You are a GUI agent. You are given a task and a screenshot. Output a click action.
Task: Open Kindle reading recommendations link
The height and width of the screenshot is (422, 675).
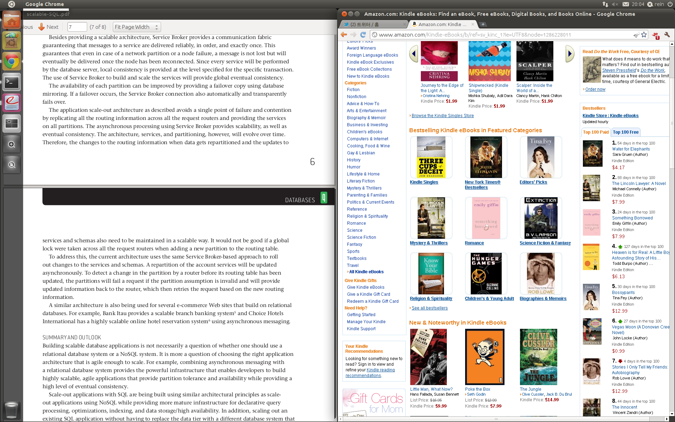(370, 373)
